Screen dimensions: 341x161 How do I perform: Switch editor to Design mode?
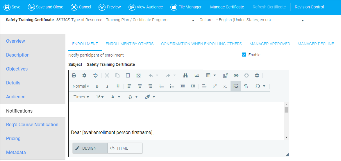click(x=90, y=148)
